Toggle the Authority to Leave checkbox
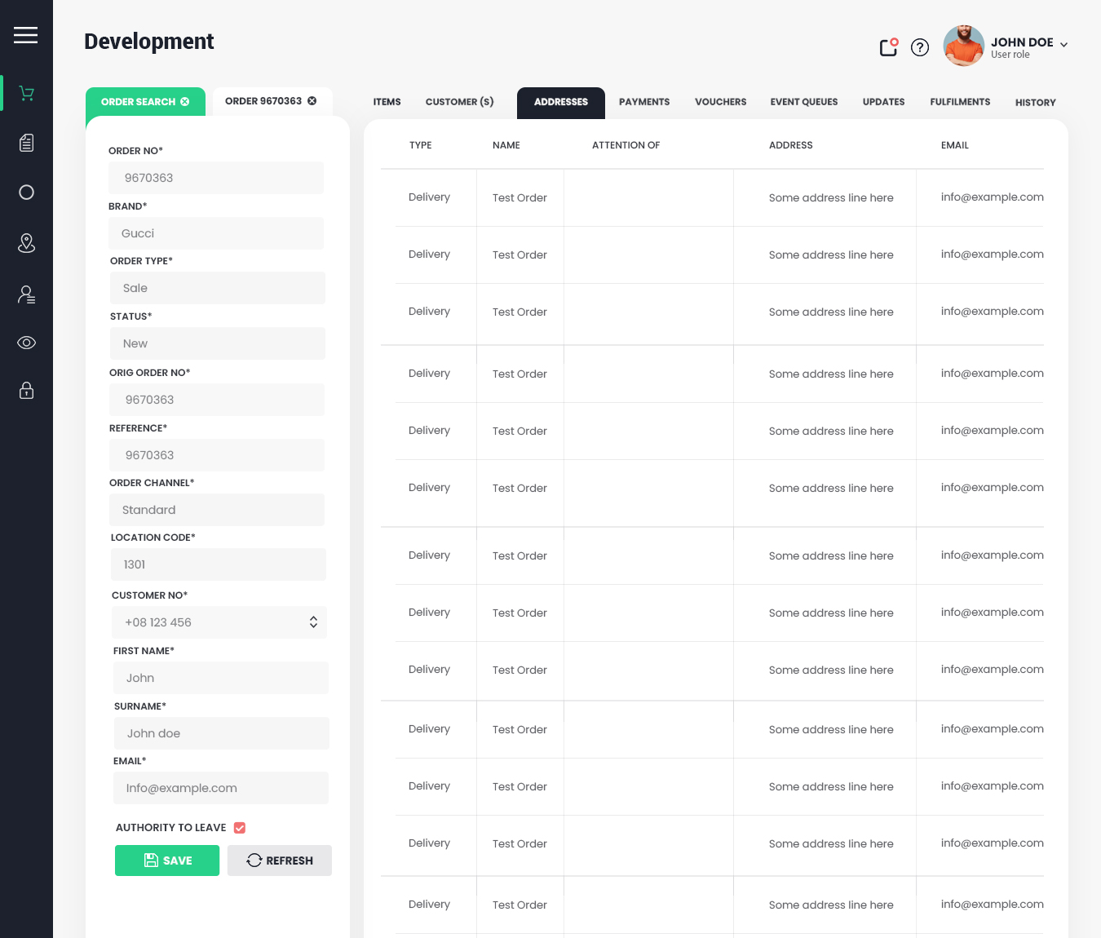Viewport: 1101px width, 938px height. coord(240,828)
